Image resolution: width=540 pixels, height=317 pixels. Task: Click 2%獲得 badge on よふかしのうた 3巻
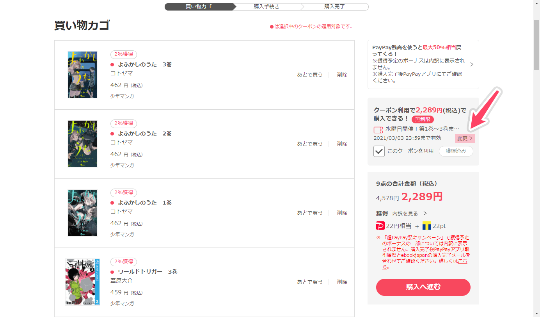point(124,55)
